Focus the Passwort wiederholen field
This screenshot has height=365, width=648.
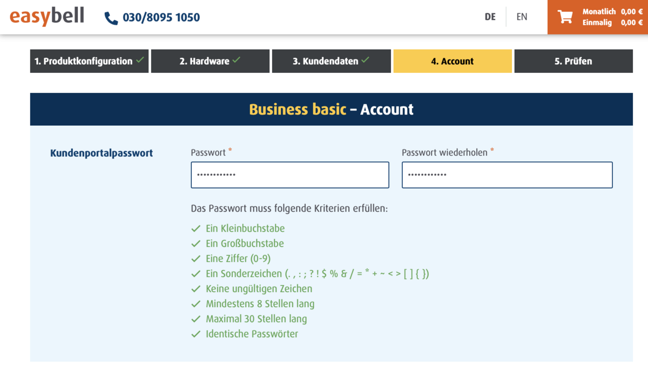[x=507, y=175]
